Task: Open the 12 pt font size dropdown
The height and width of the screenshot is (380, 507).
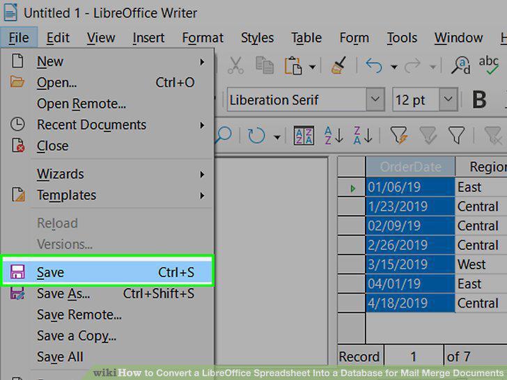Action: 448,100
